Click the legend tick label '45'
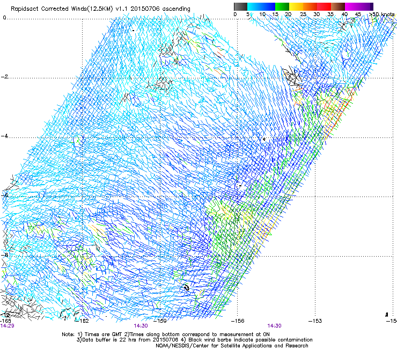 click(358, 14)
